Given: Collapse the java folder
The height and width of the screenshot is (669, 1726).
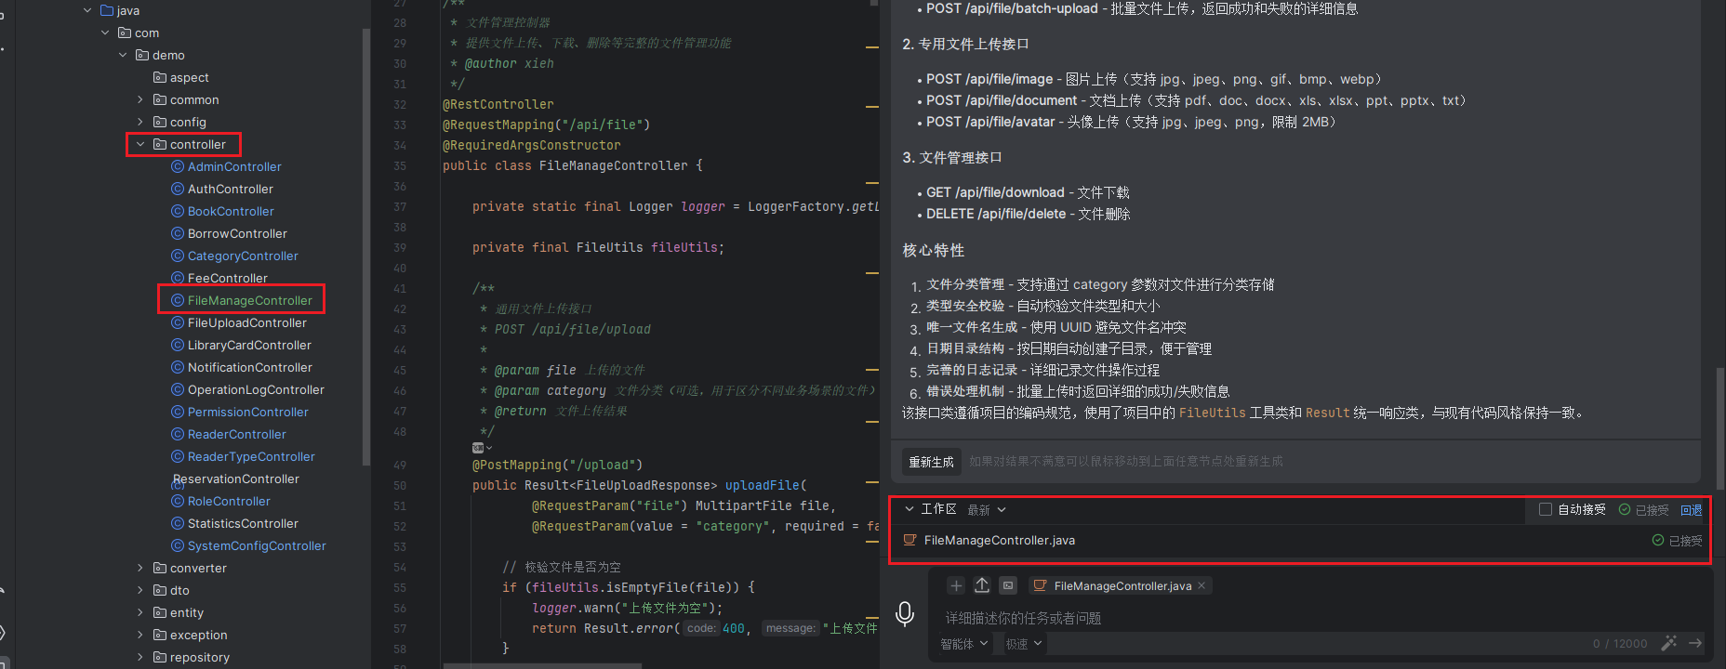Looking at the screenshot, I should (87, 10).
